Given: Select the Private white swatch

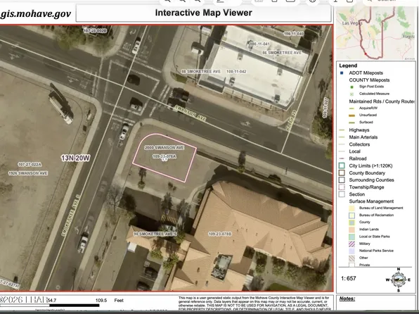Looking at the screenshot, I should 352,265.
